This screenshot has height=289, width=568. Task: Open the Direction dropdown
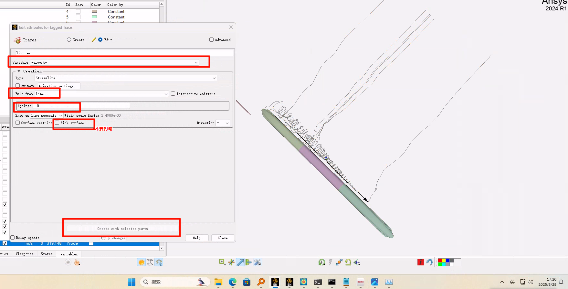coord(227,123)
